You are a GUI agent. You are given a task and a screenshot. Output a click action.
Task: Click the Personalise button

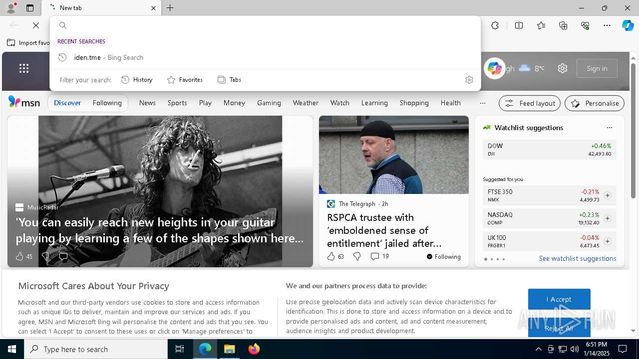click(595, 103)
